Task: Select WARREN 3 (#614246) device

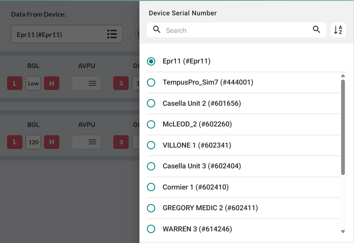Action: click(x=151, y=229)
